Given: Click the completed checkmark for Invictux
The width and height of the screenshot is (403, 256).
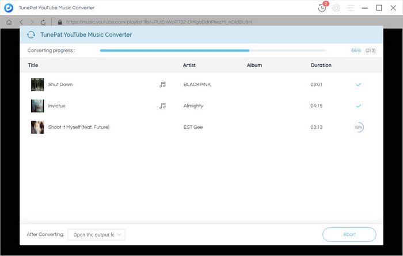Looking at the screenshot, I should pos(359,106).
